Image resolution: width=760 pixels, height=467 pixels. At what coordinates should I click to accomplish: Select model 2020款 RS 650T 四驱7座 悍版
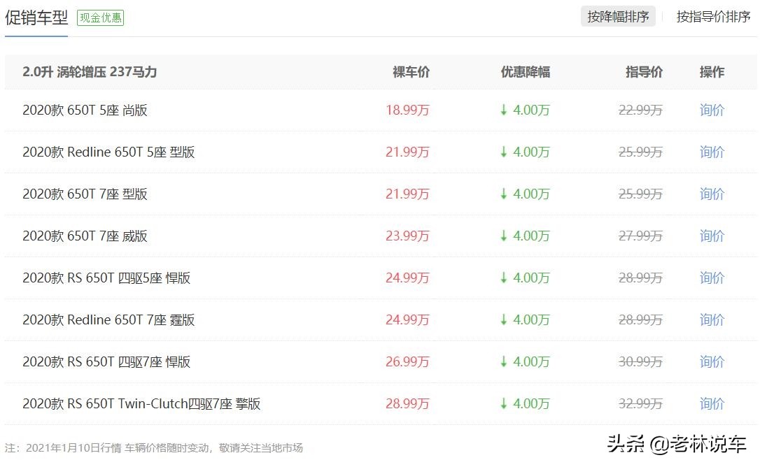point(106,362)
